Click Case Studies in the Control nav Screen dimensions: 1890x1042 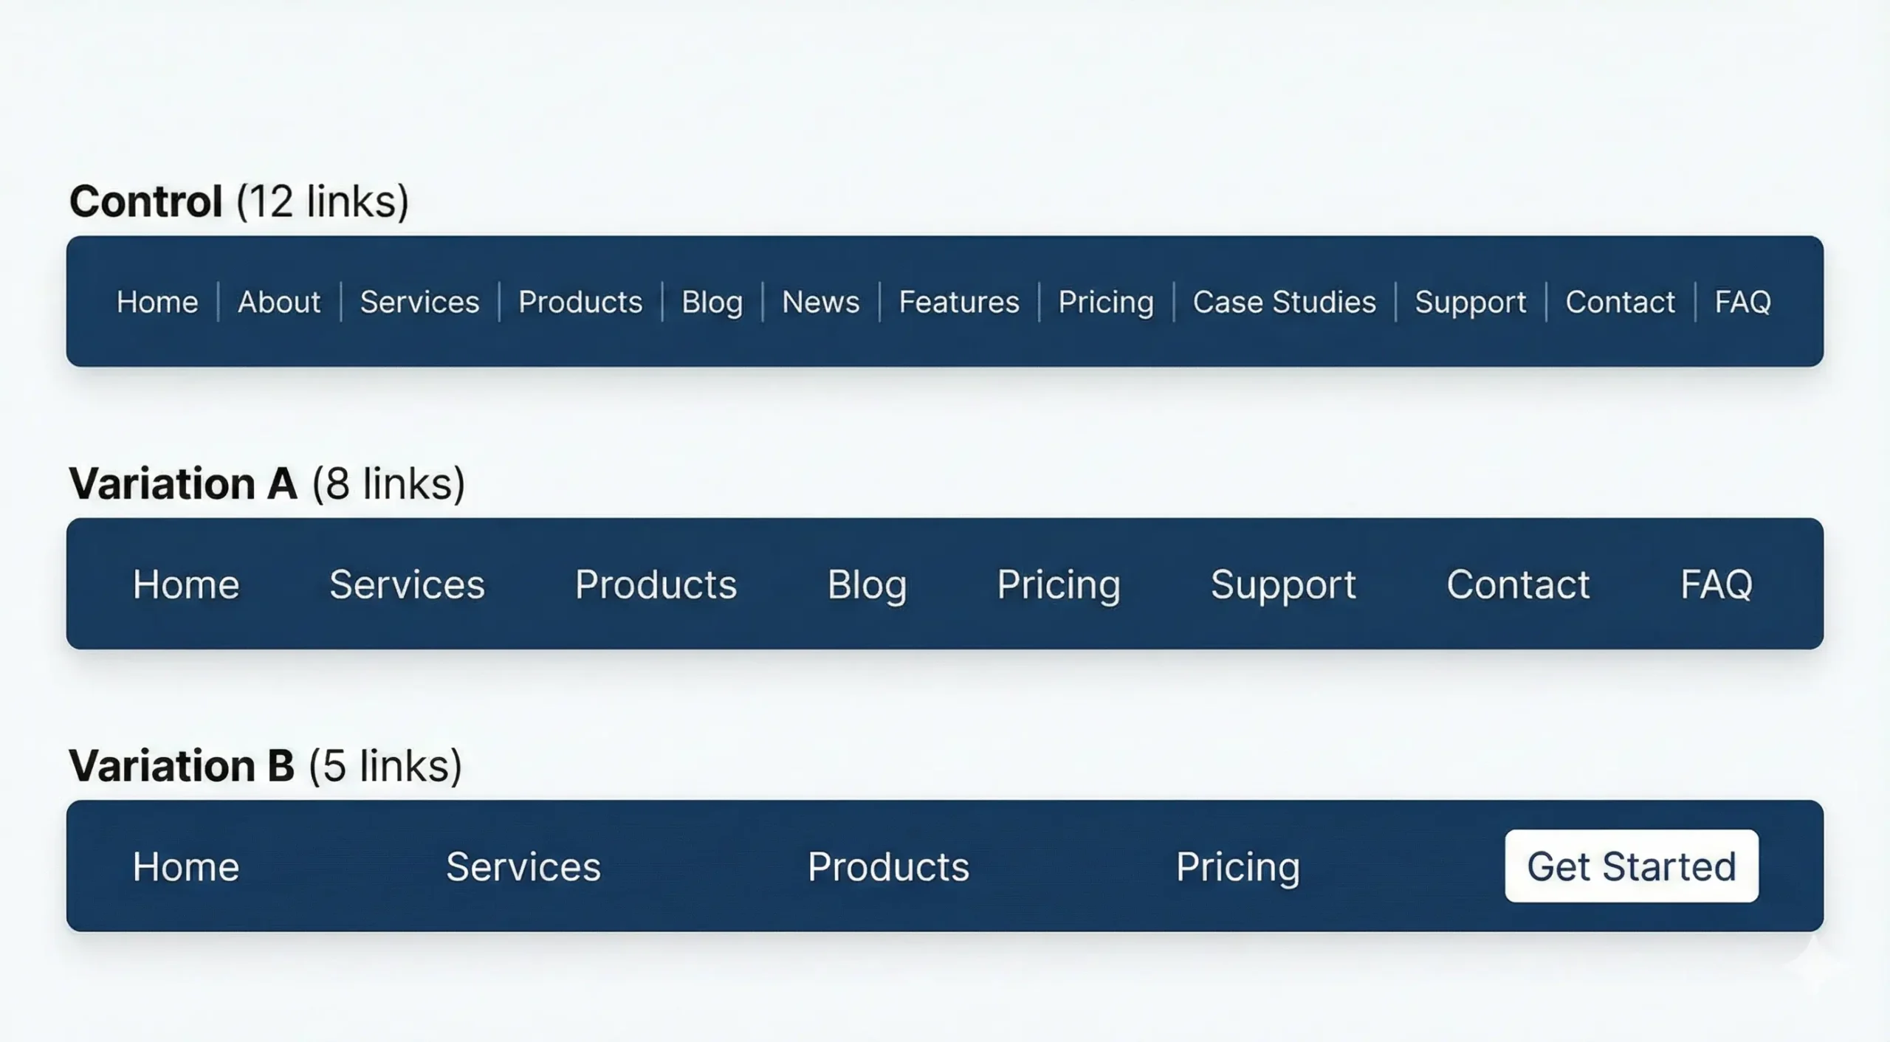click(1285, 302)
